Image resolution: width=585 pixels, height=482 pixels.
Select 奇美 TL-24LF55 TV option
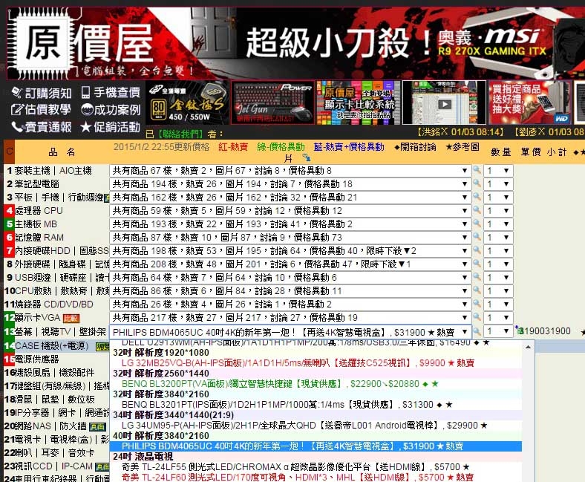[295, 467]
